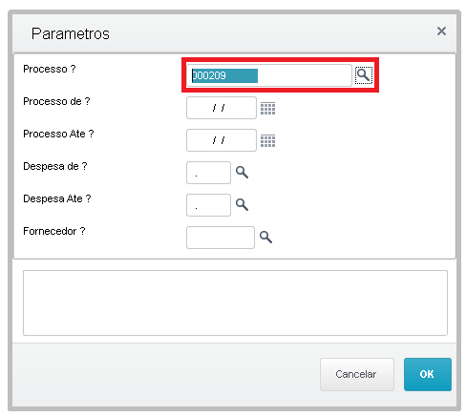Click the "Processo ?" label
Viewport: 466px width, 416px height.
50,69
